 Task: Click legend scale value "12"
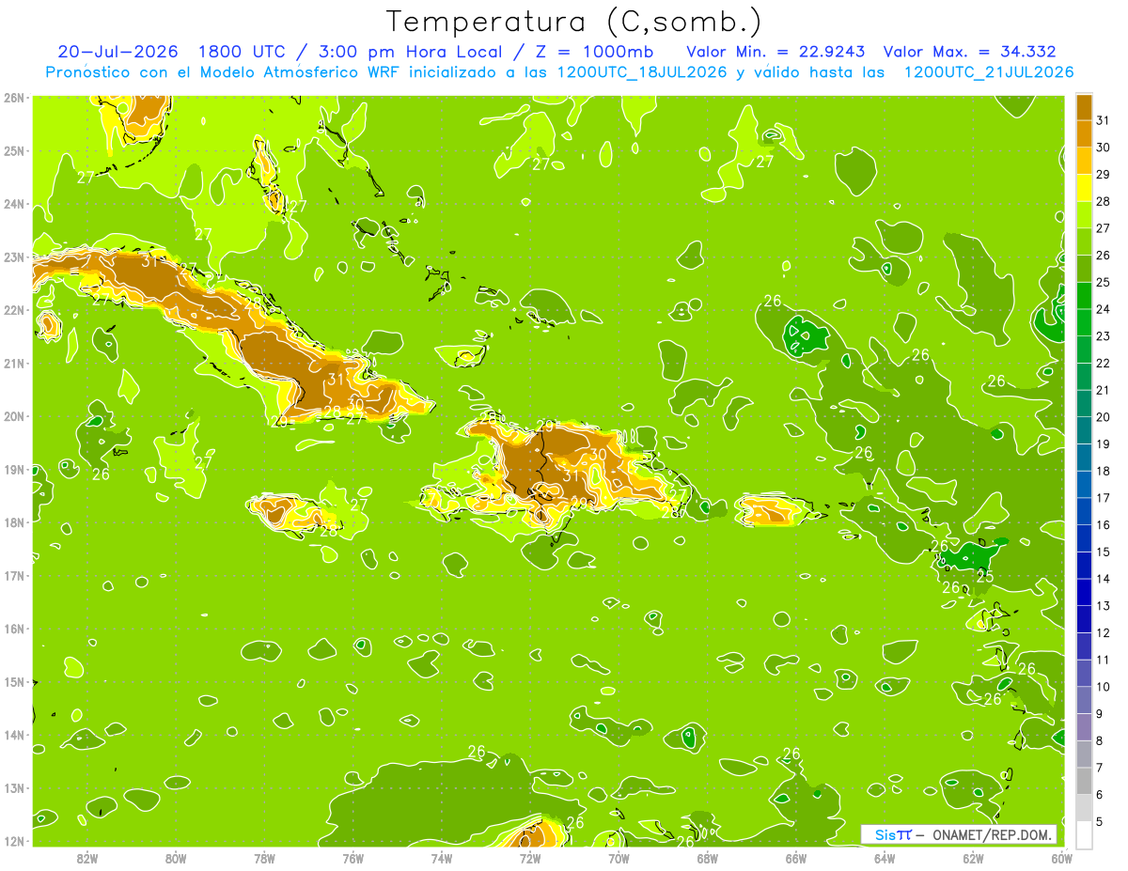pos(1103,632)
